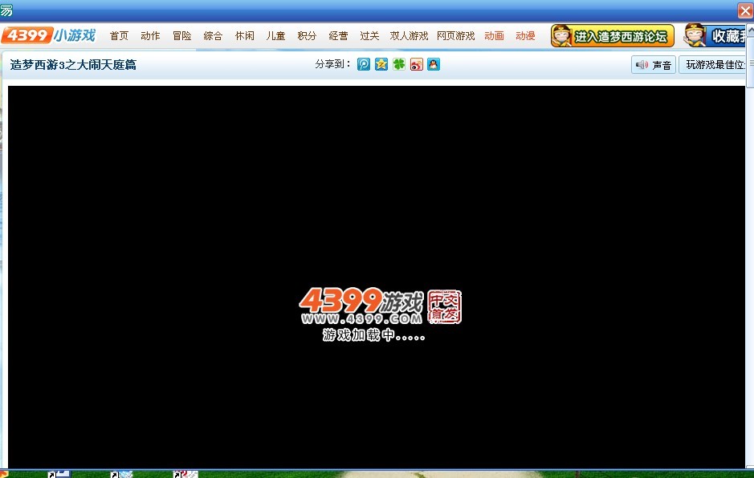The width and height of the screenshot is (754, 478).
Task: Open the 网页游戏 category
Action: point(455,36)
